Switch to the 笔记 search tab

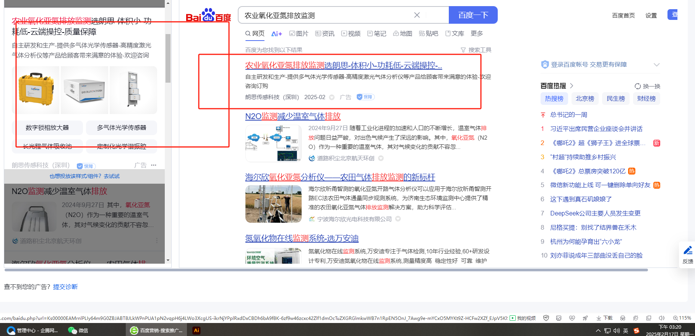pos(377,34)
